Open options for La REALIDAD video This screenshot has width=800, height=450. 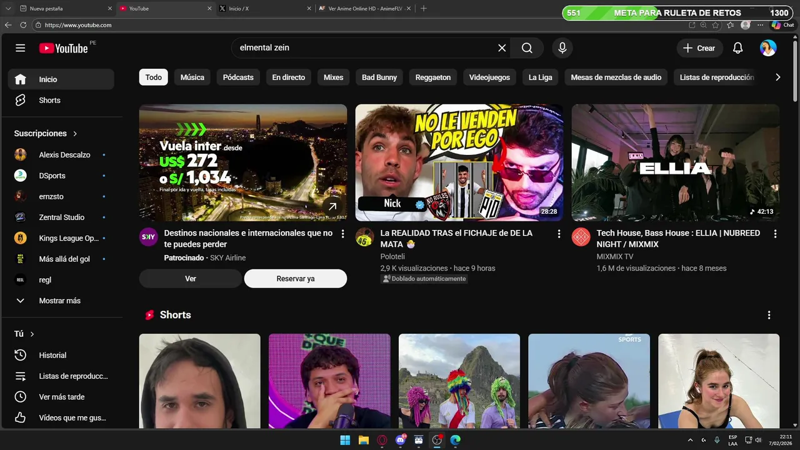[x=559, y=234]
